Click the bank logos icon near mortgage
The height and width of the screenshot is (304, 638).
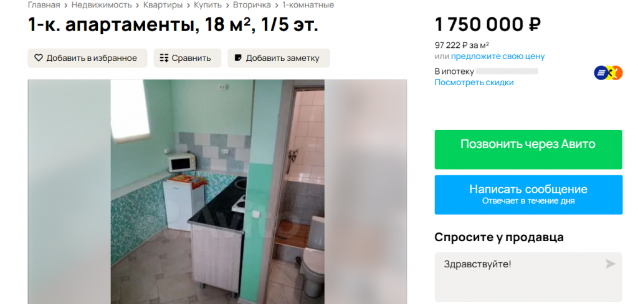(608, 73)
